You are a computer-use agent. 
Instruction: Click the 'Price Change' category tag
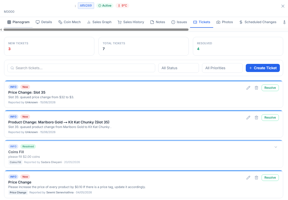[18, 192]
